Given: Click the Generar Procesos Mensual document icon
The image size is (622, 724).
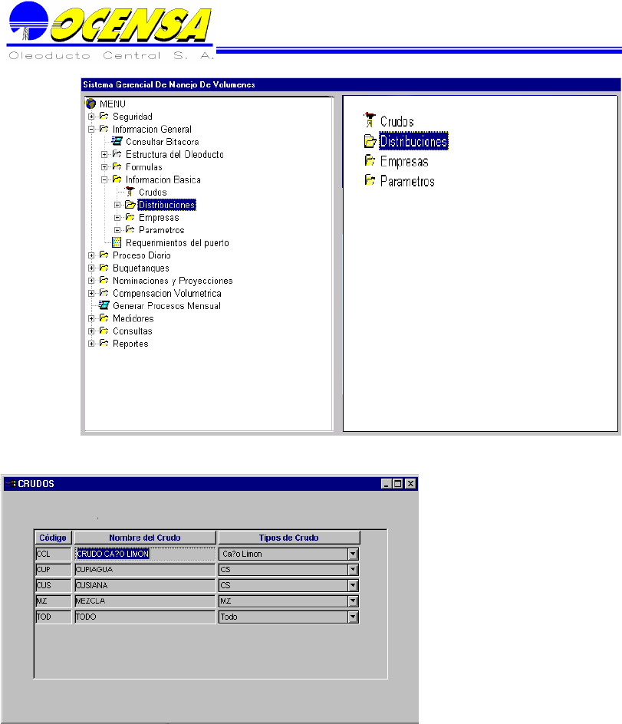Looking at the screenshot, I should tap(104, 305).
